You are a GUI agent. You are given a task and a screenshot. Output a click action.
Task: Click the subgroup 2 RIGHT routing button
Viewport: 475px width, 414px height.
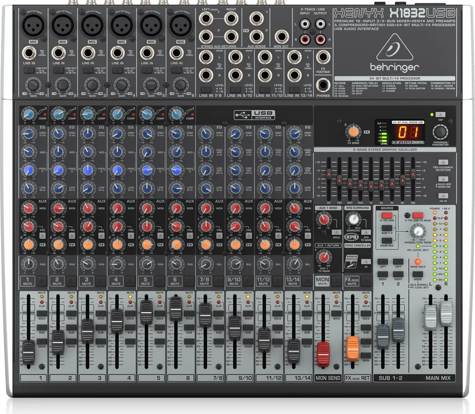[x=398, y=274]
